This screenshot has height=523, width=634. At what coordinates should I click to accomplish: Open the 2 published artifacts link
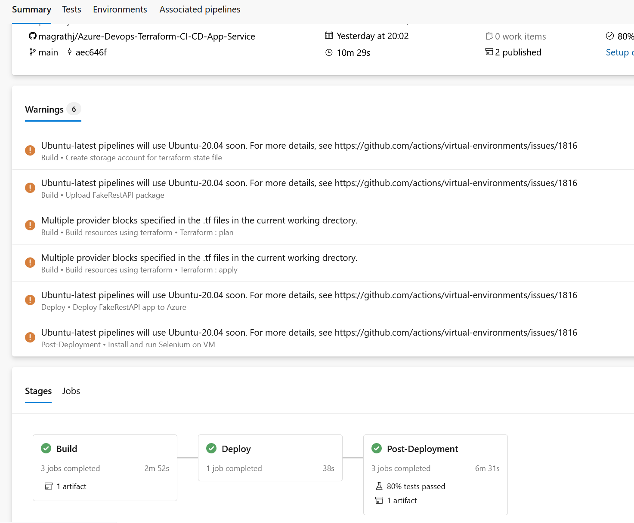click(518, 52)
